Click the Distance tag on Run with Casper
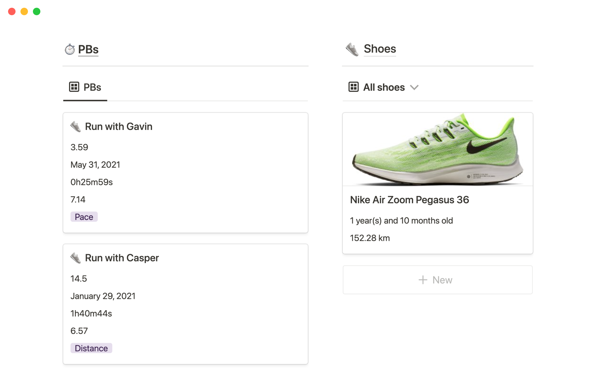Screen dimensions: 596x372 pyautogui.click(x=91, y=348)
